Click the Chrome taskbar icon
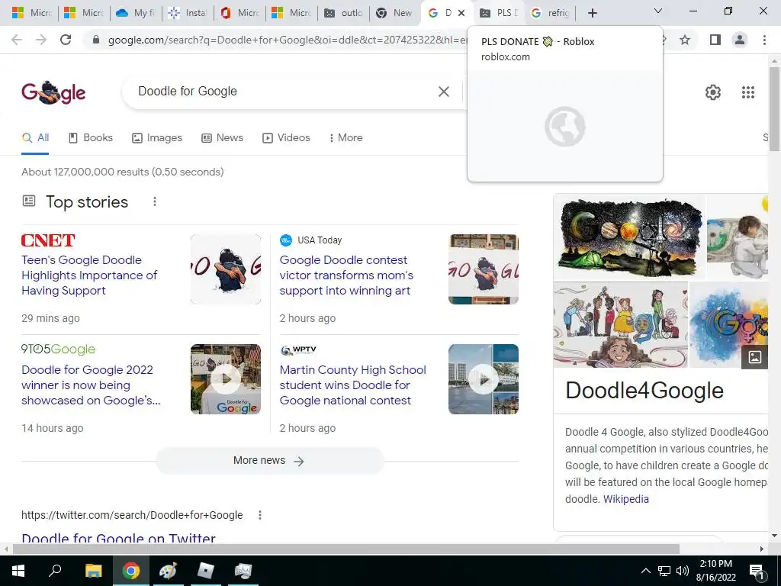 pos(131,571)
